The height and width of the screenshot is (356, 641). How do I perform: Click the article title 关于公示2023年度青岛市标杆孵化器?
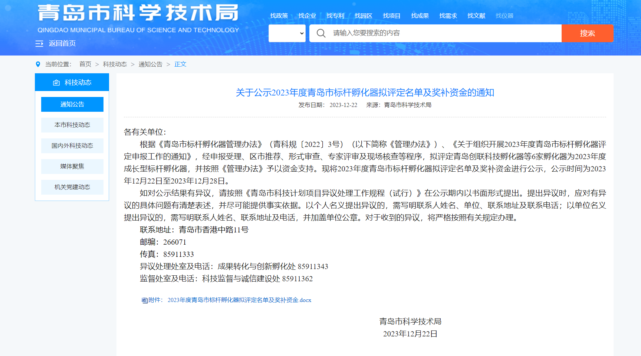click(365, 93)
